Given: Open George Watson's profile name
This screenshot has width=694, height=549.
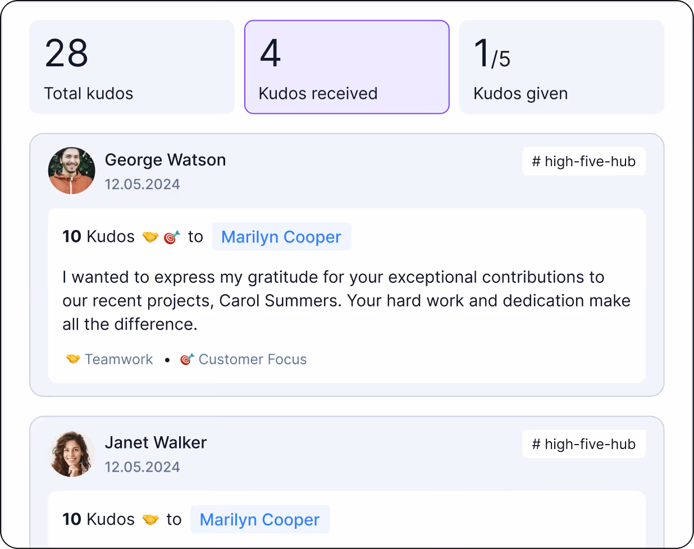Looking at the screenshot, I should click(x=165, y=160).
